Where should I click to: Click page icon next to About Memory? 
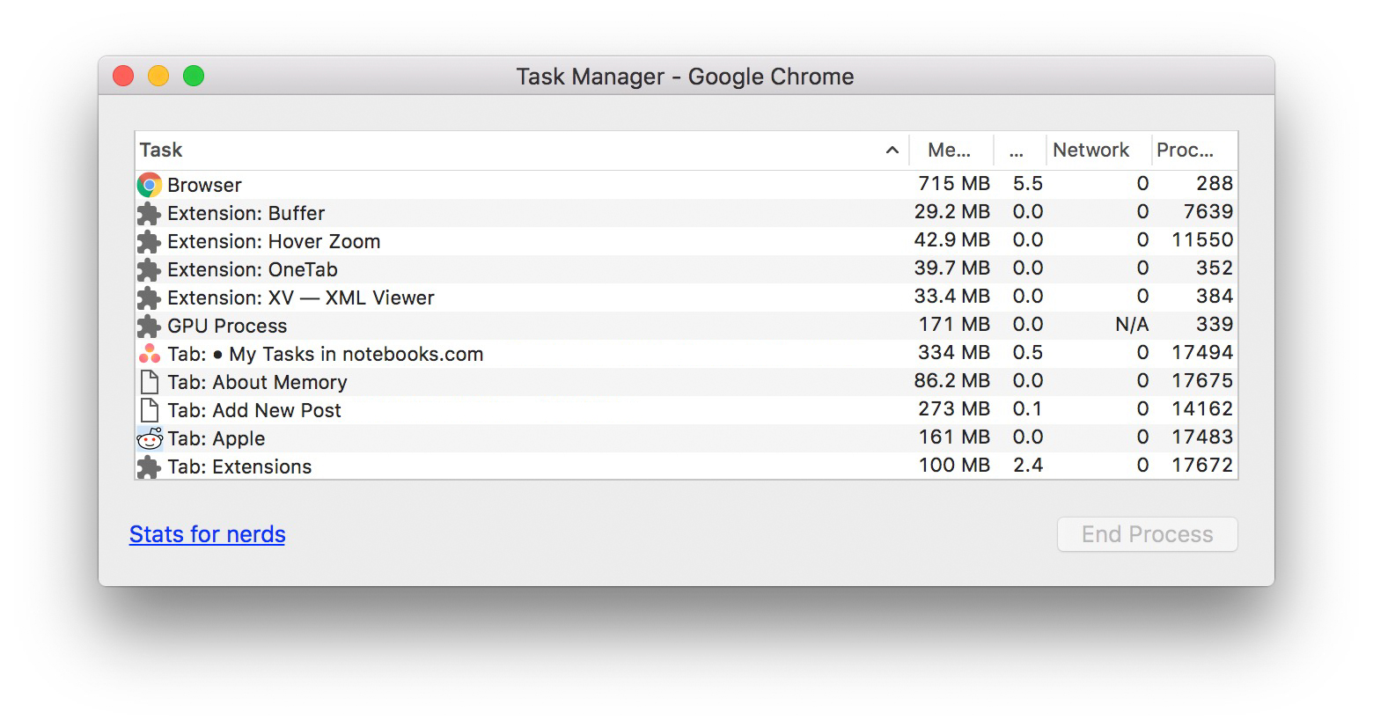click(x=150, y=382)
